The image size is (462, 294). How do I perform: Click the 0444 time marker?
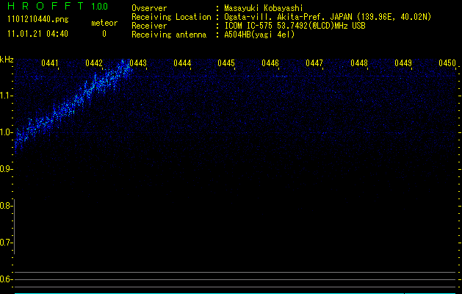tap(182, 63)
